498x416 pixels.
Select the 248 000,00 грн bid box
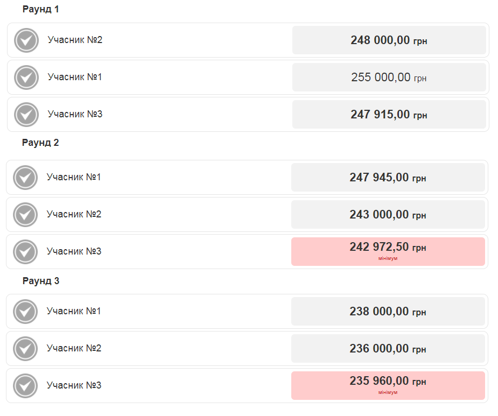[389, 40]
